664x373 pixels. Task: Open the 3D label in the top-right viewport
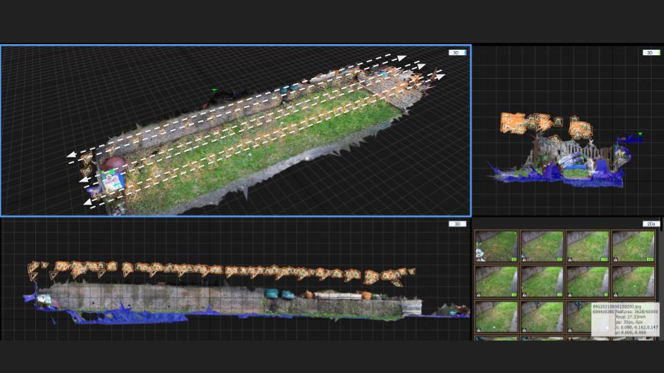pos(651,52)
